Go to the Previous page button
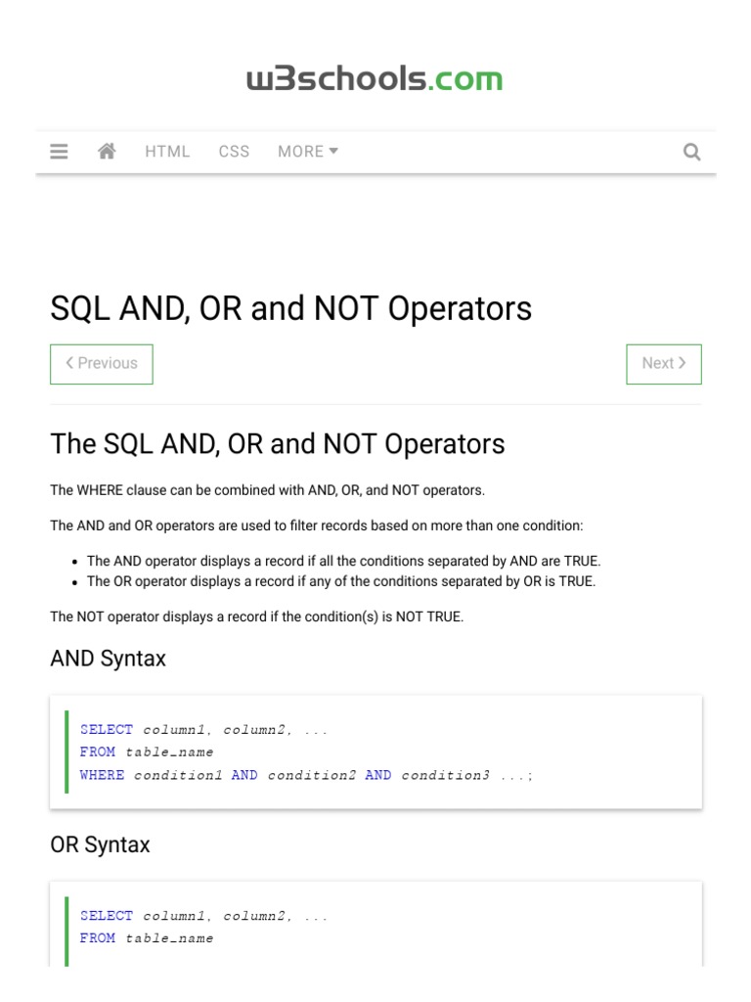 pos(102,364)
